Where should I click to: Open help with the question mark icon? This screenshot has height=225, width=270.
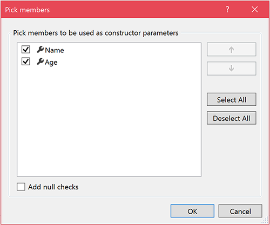227,9
